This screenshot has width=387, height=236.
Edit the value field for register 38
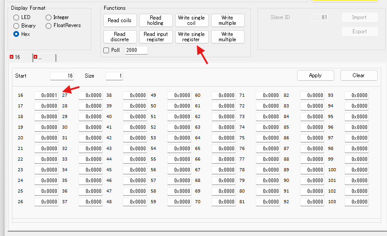(x=135, y=95)
